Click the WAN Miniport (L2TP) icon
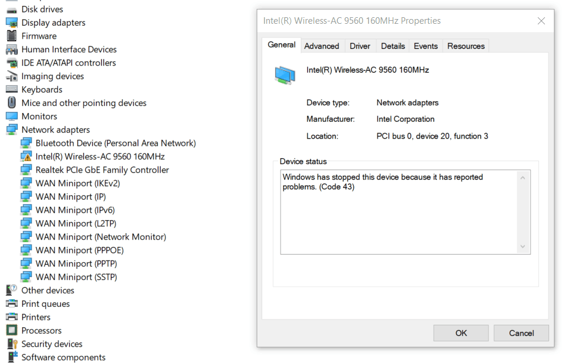Viewport: 564px width, 364px height. point(26,224)
